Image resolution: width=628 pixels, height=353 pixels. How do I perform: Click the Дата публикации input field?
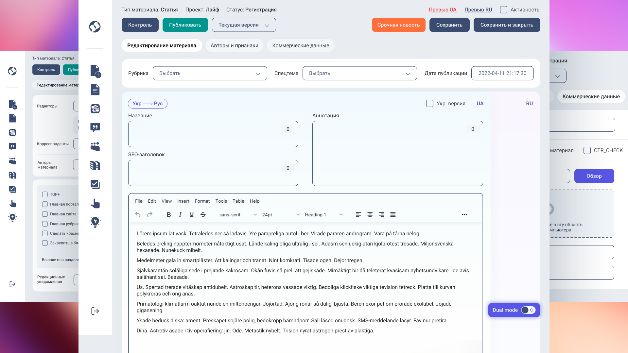coord(502,73)
